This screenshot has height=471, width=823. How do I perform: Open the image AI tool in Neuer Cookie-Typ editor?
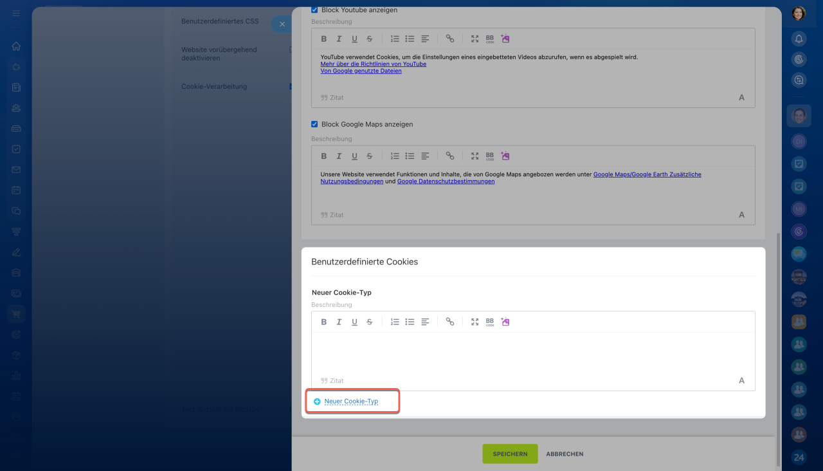[x=505, y=322]
